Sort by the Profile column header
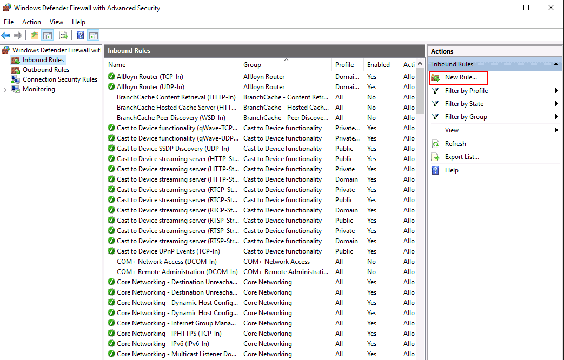The height and width of the screenshot is (360, 564). tap(348, 65)
